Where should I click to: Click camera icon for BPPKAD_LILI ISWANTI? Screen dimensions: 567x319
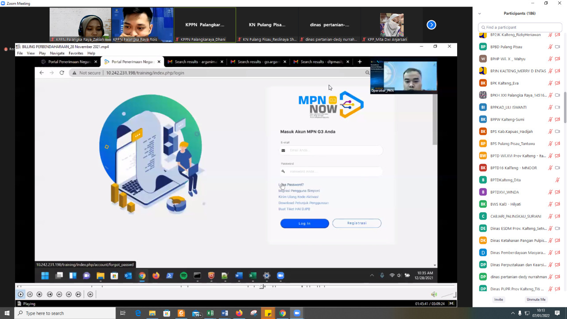coord(558,107)
